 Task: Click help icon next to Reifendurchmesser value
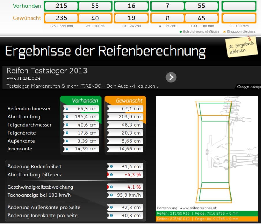coord(67,109)
